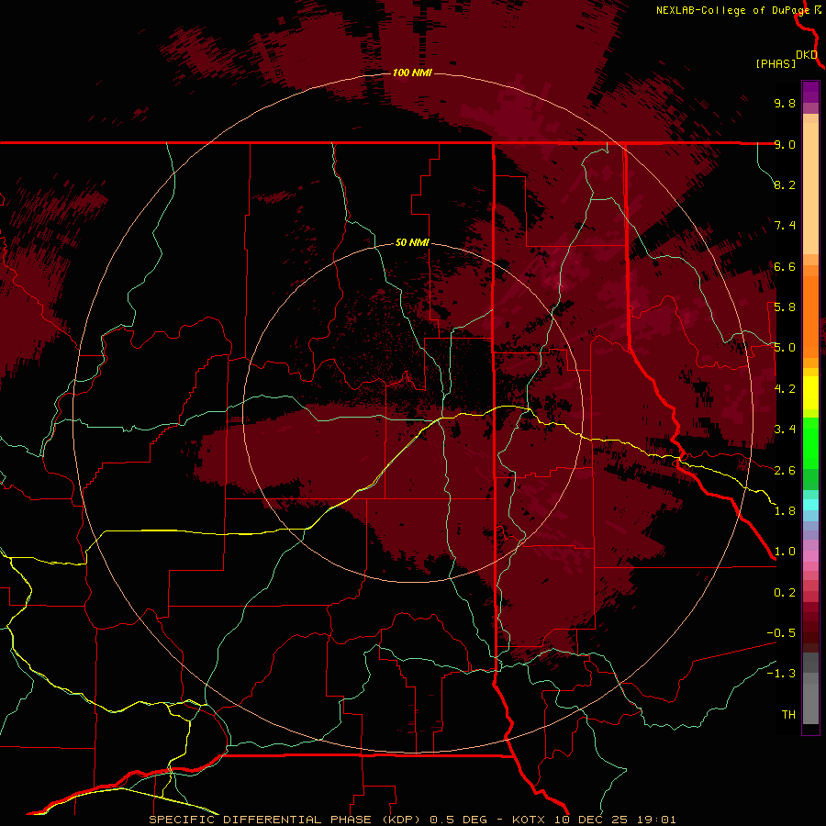The height and width of the screenshot is (826, 826).
Task: Click the [PHAS] legend heading
Action: (x=776, y=63)
